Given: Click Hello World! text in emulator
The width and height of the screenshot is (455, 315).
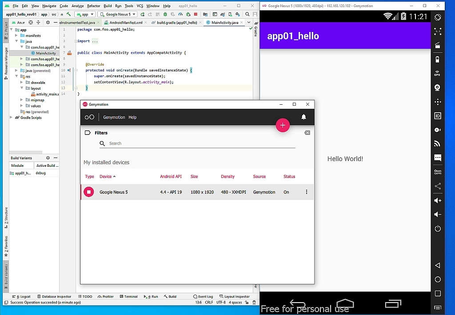Looking at the screenshot, I should 345,159.
